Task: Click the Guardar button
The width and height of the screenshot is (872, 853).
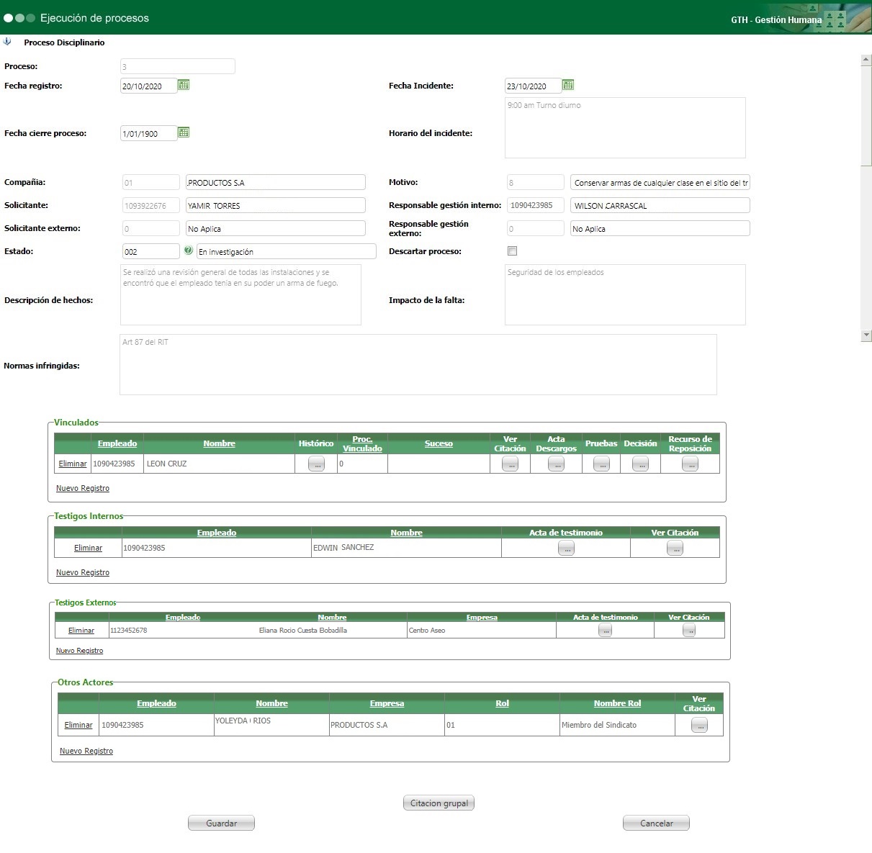Action: pyautogui.click(x=221, y=823)
